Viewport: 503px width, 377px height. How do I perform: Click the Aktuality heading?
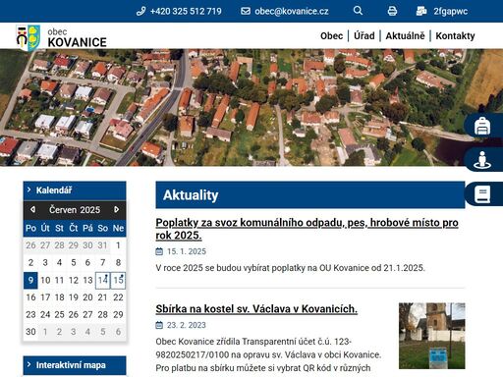(191, 195)
